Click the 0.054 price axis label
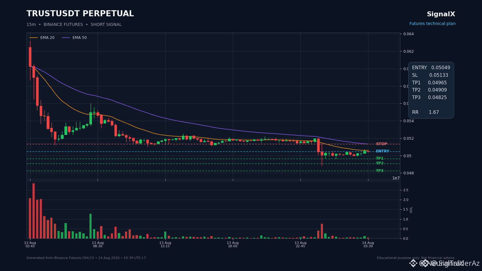This screenshot has height=271, width=482. coord(408,121)
